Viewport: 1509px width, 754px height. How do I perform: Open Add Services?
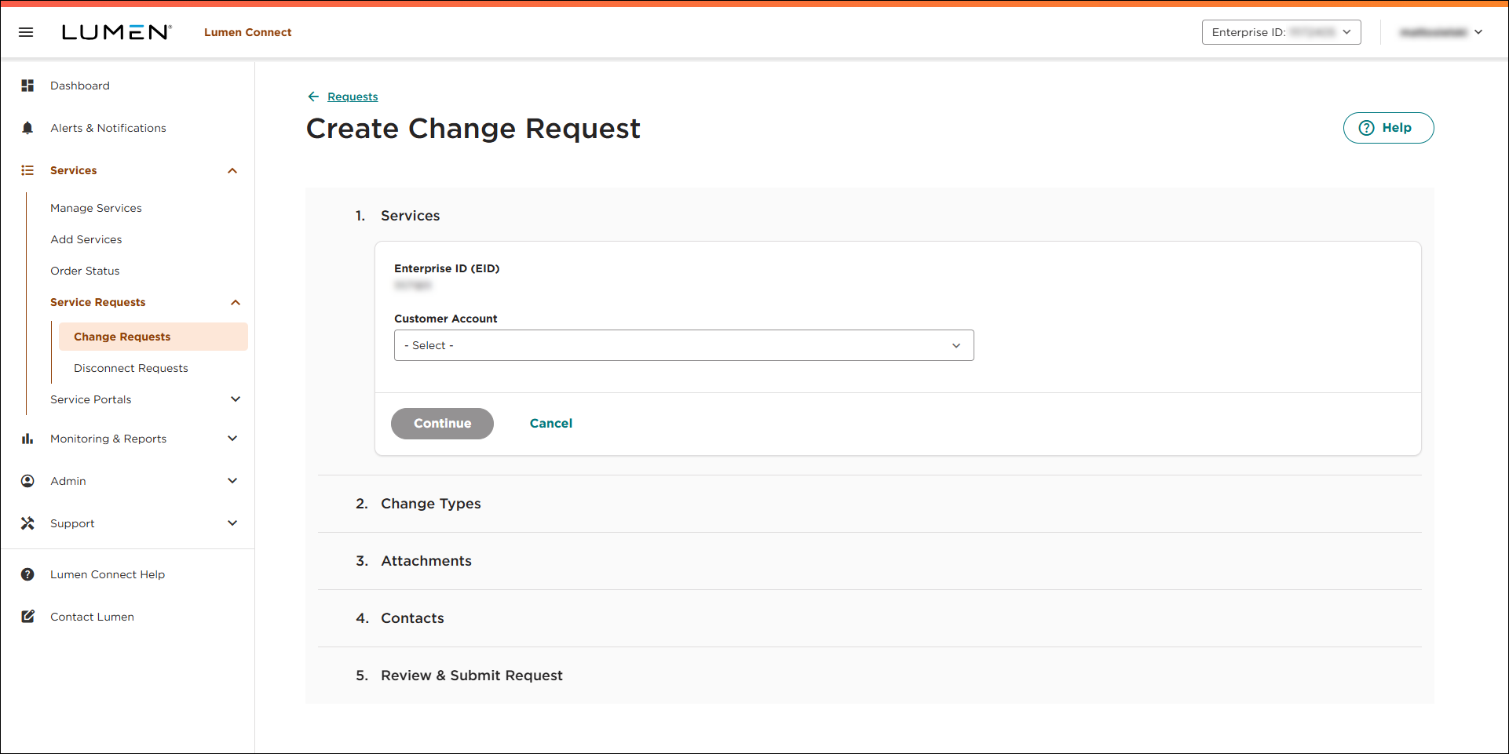point(86,239)
